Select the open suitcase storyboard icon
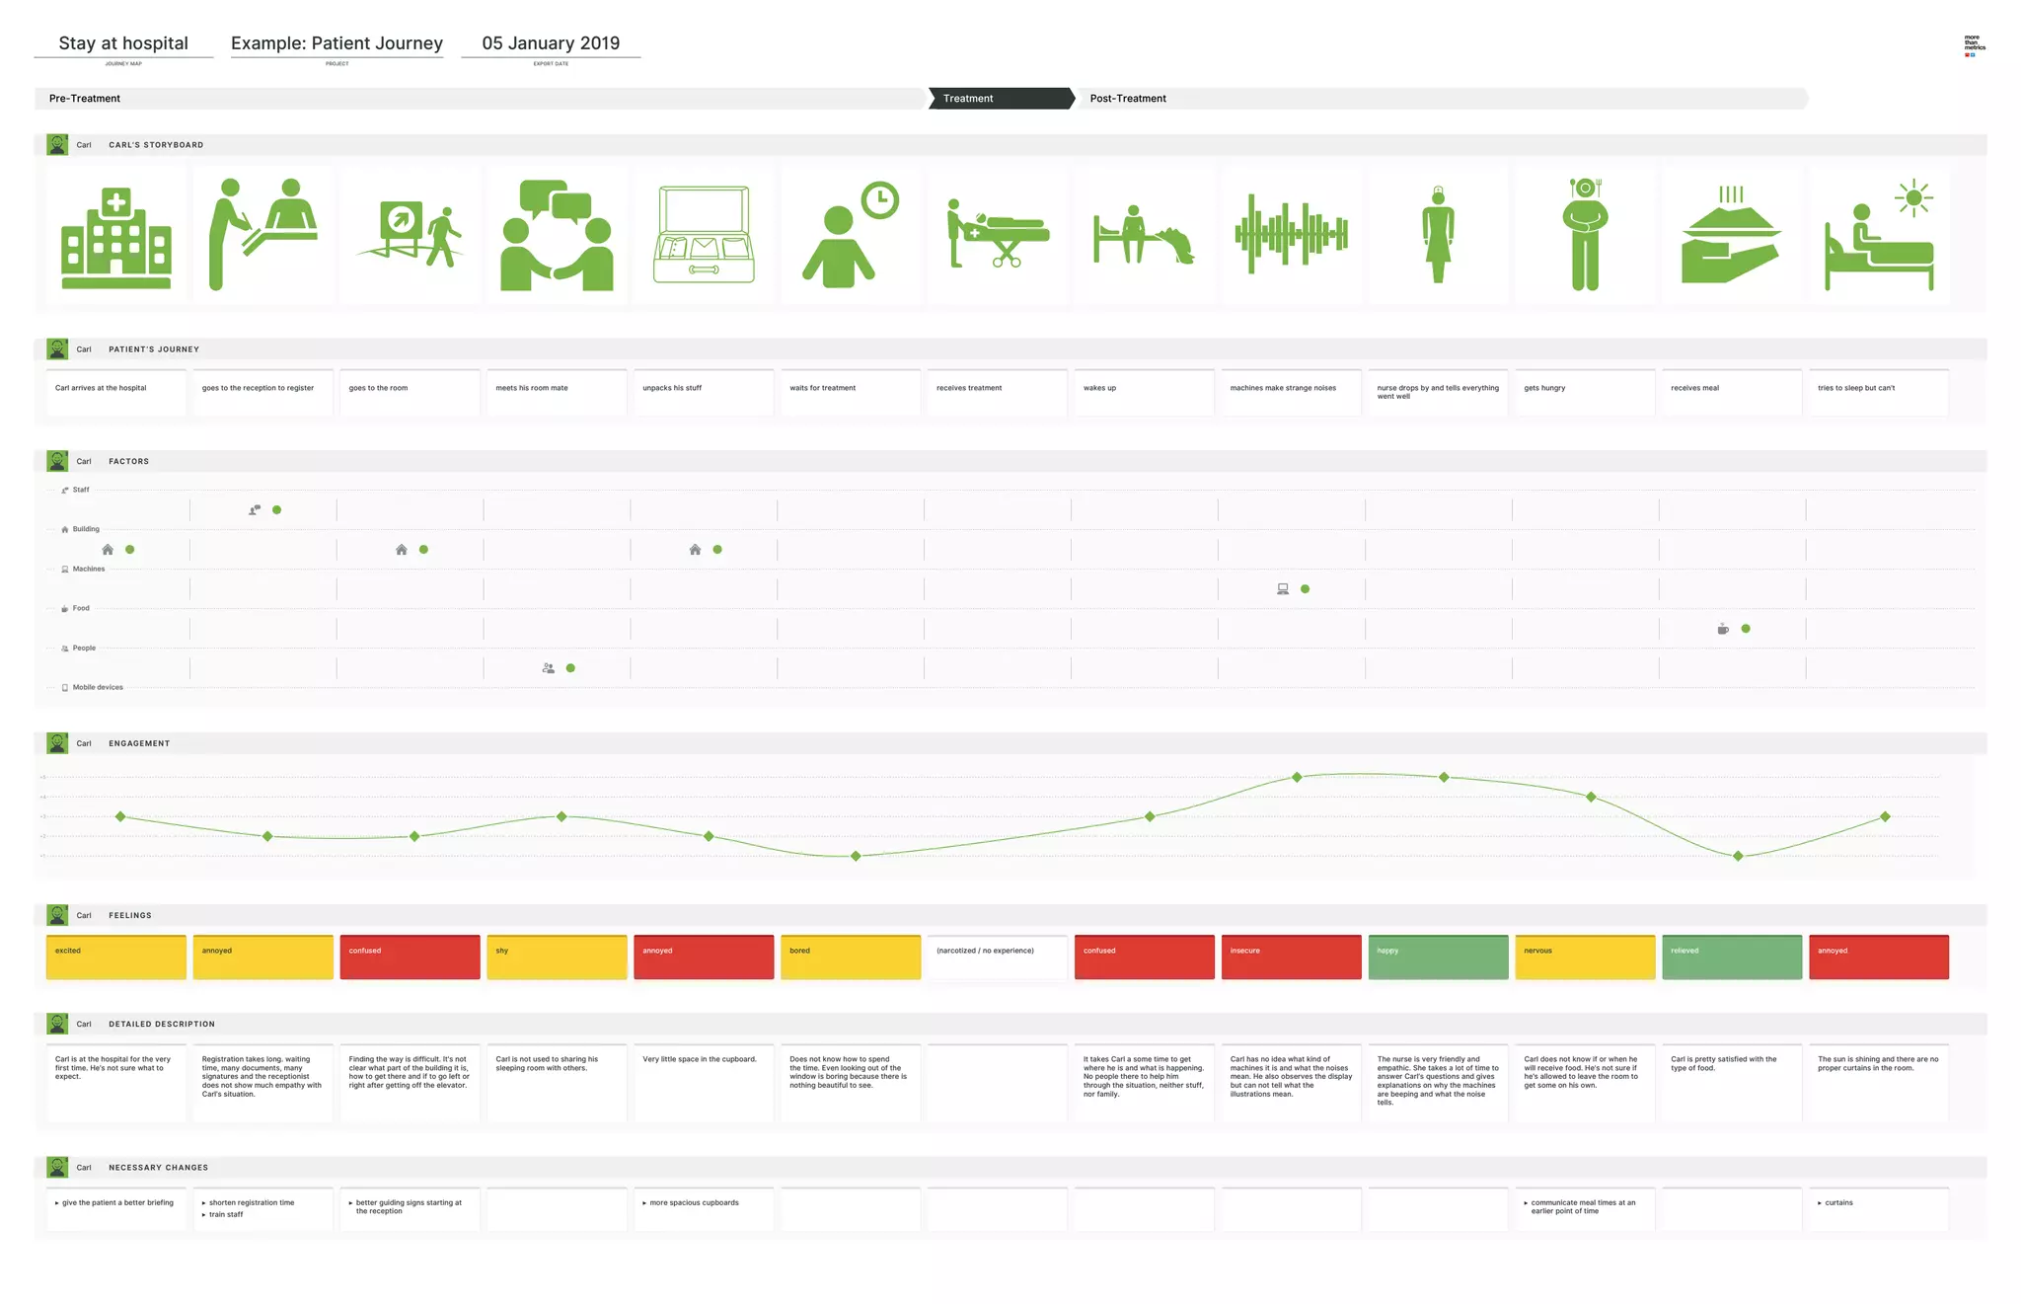The height and width of the screenshot is (1304, 2021). [704, 235]
